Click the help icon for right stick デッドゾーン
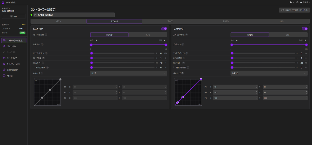Viewport: 312px width, 145px height. click(183, 45)
